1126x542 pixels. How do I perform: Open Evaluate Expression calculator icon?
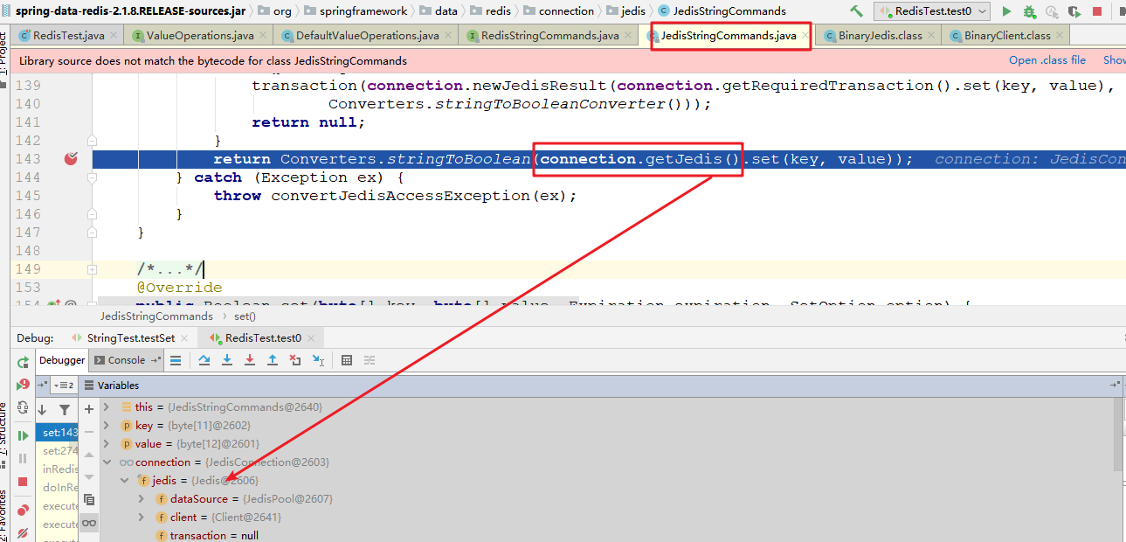point(347,360)
